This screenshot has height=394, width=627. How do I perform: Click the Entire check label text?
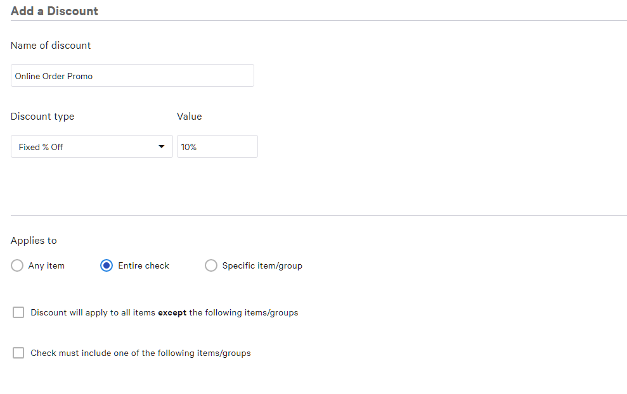click(x=143, y=266)
